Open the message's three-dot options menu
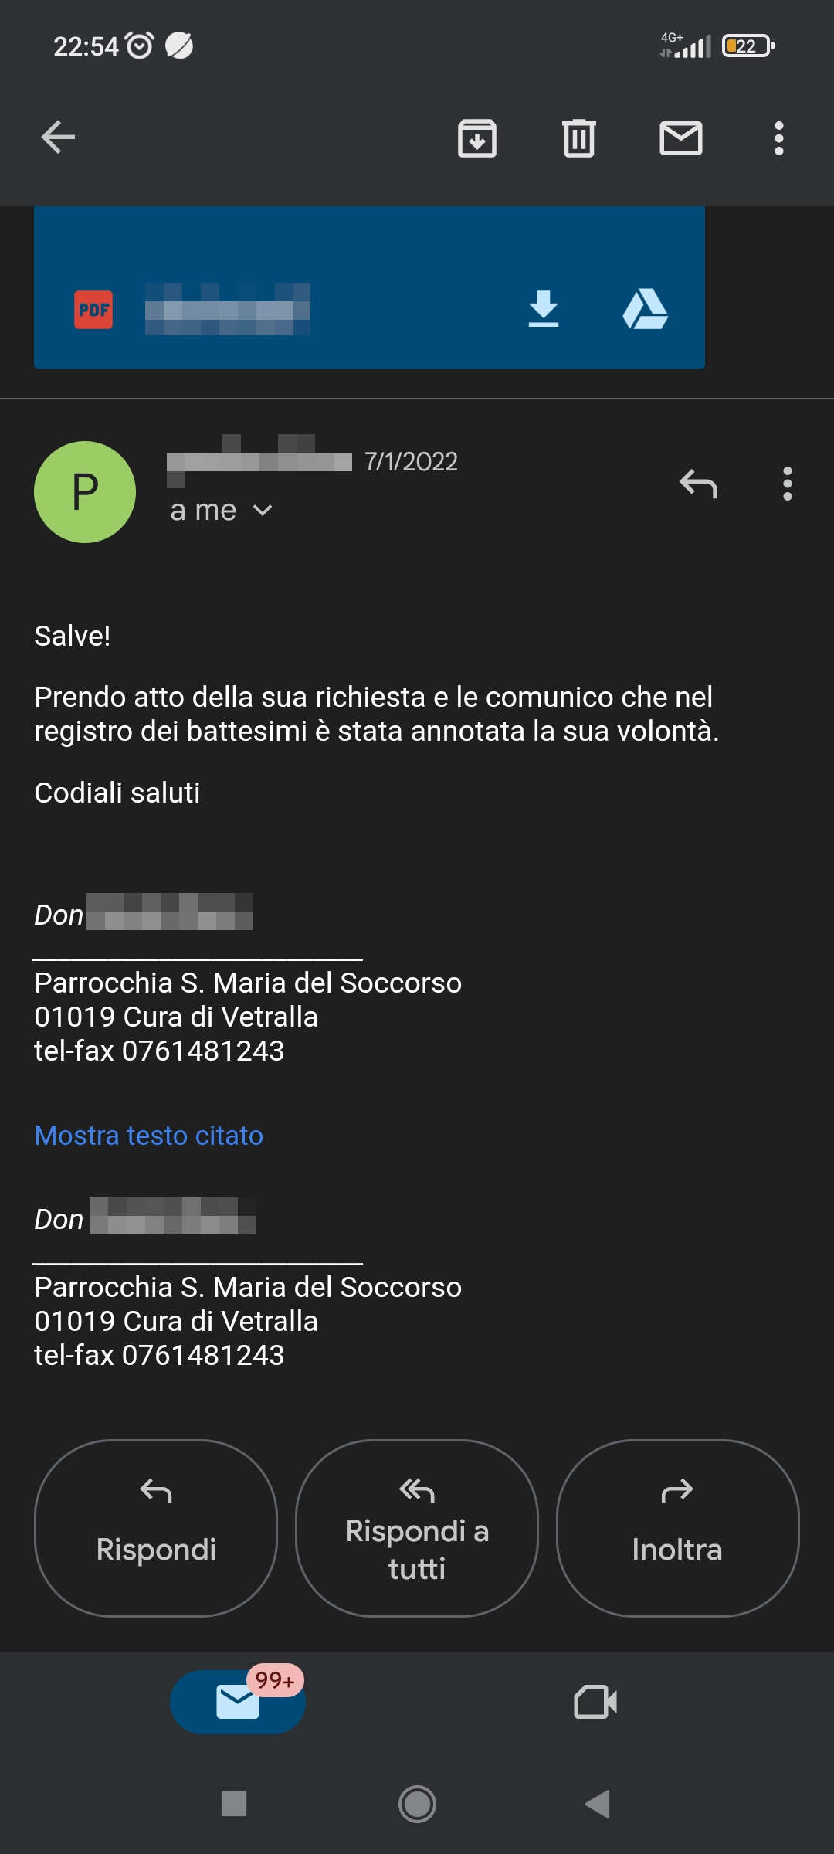Screen dimensions: 834x1854 [x=788, y=484]
